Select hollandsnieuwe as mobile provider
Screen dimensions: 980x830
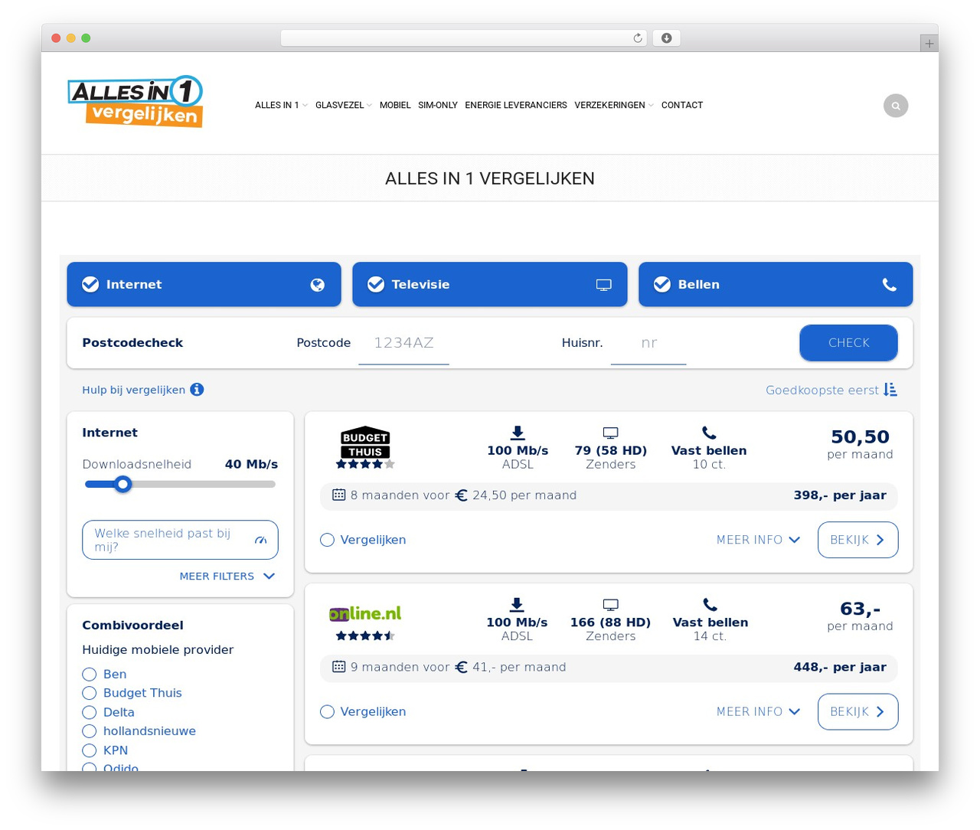(x=90, y=731)
